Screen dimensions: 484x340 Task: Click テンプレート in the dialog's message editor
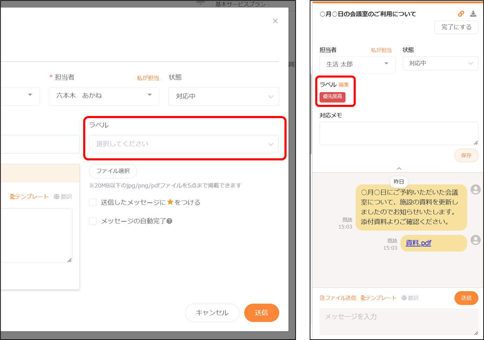[x=29, y=197]
